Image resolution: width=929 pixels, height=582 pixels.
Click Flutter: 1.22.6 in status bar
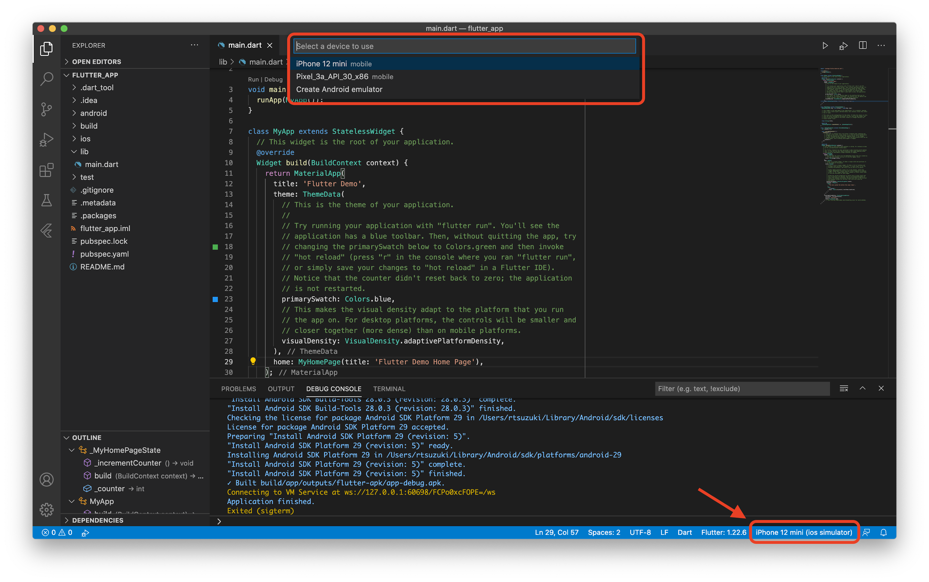click(724, 532)
